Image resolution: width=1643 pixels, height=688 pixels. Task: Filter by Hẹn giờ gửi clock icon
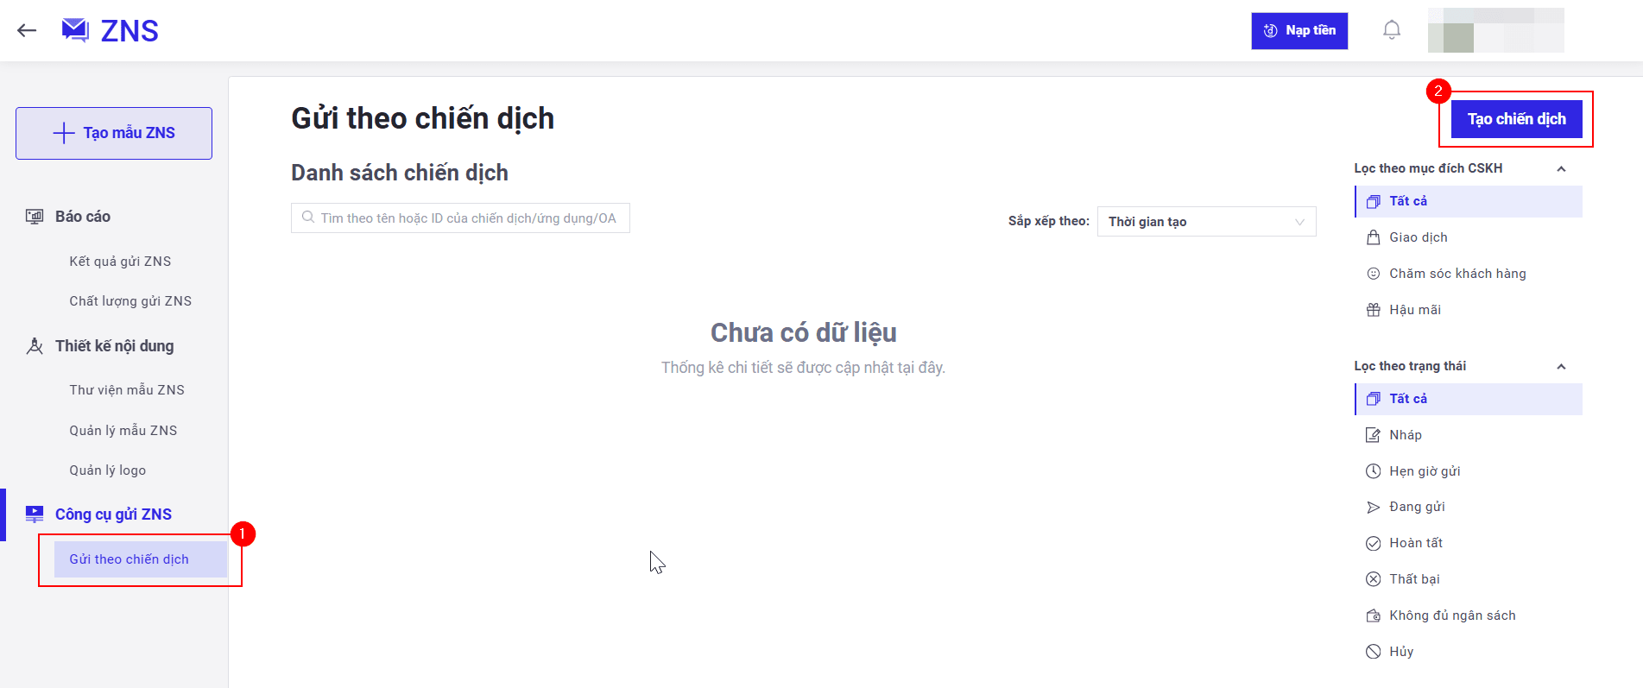[x=1373, y=471]
